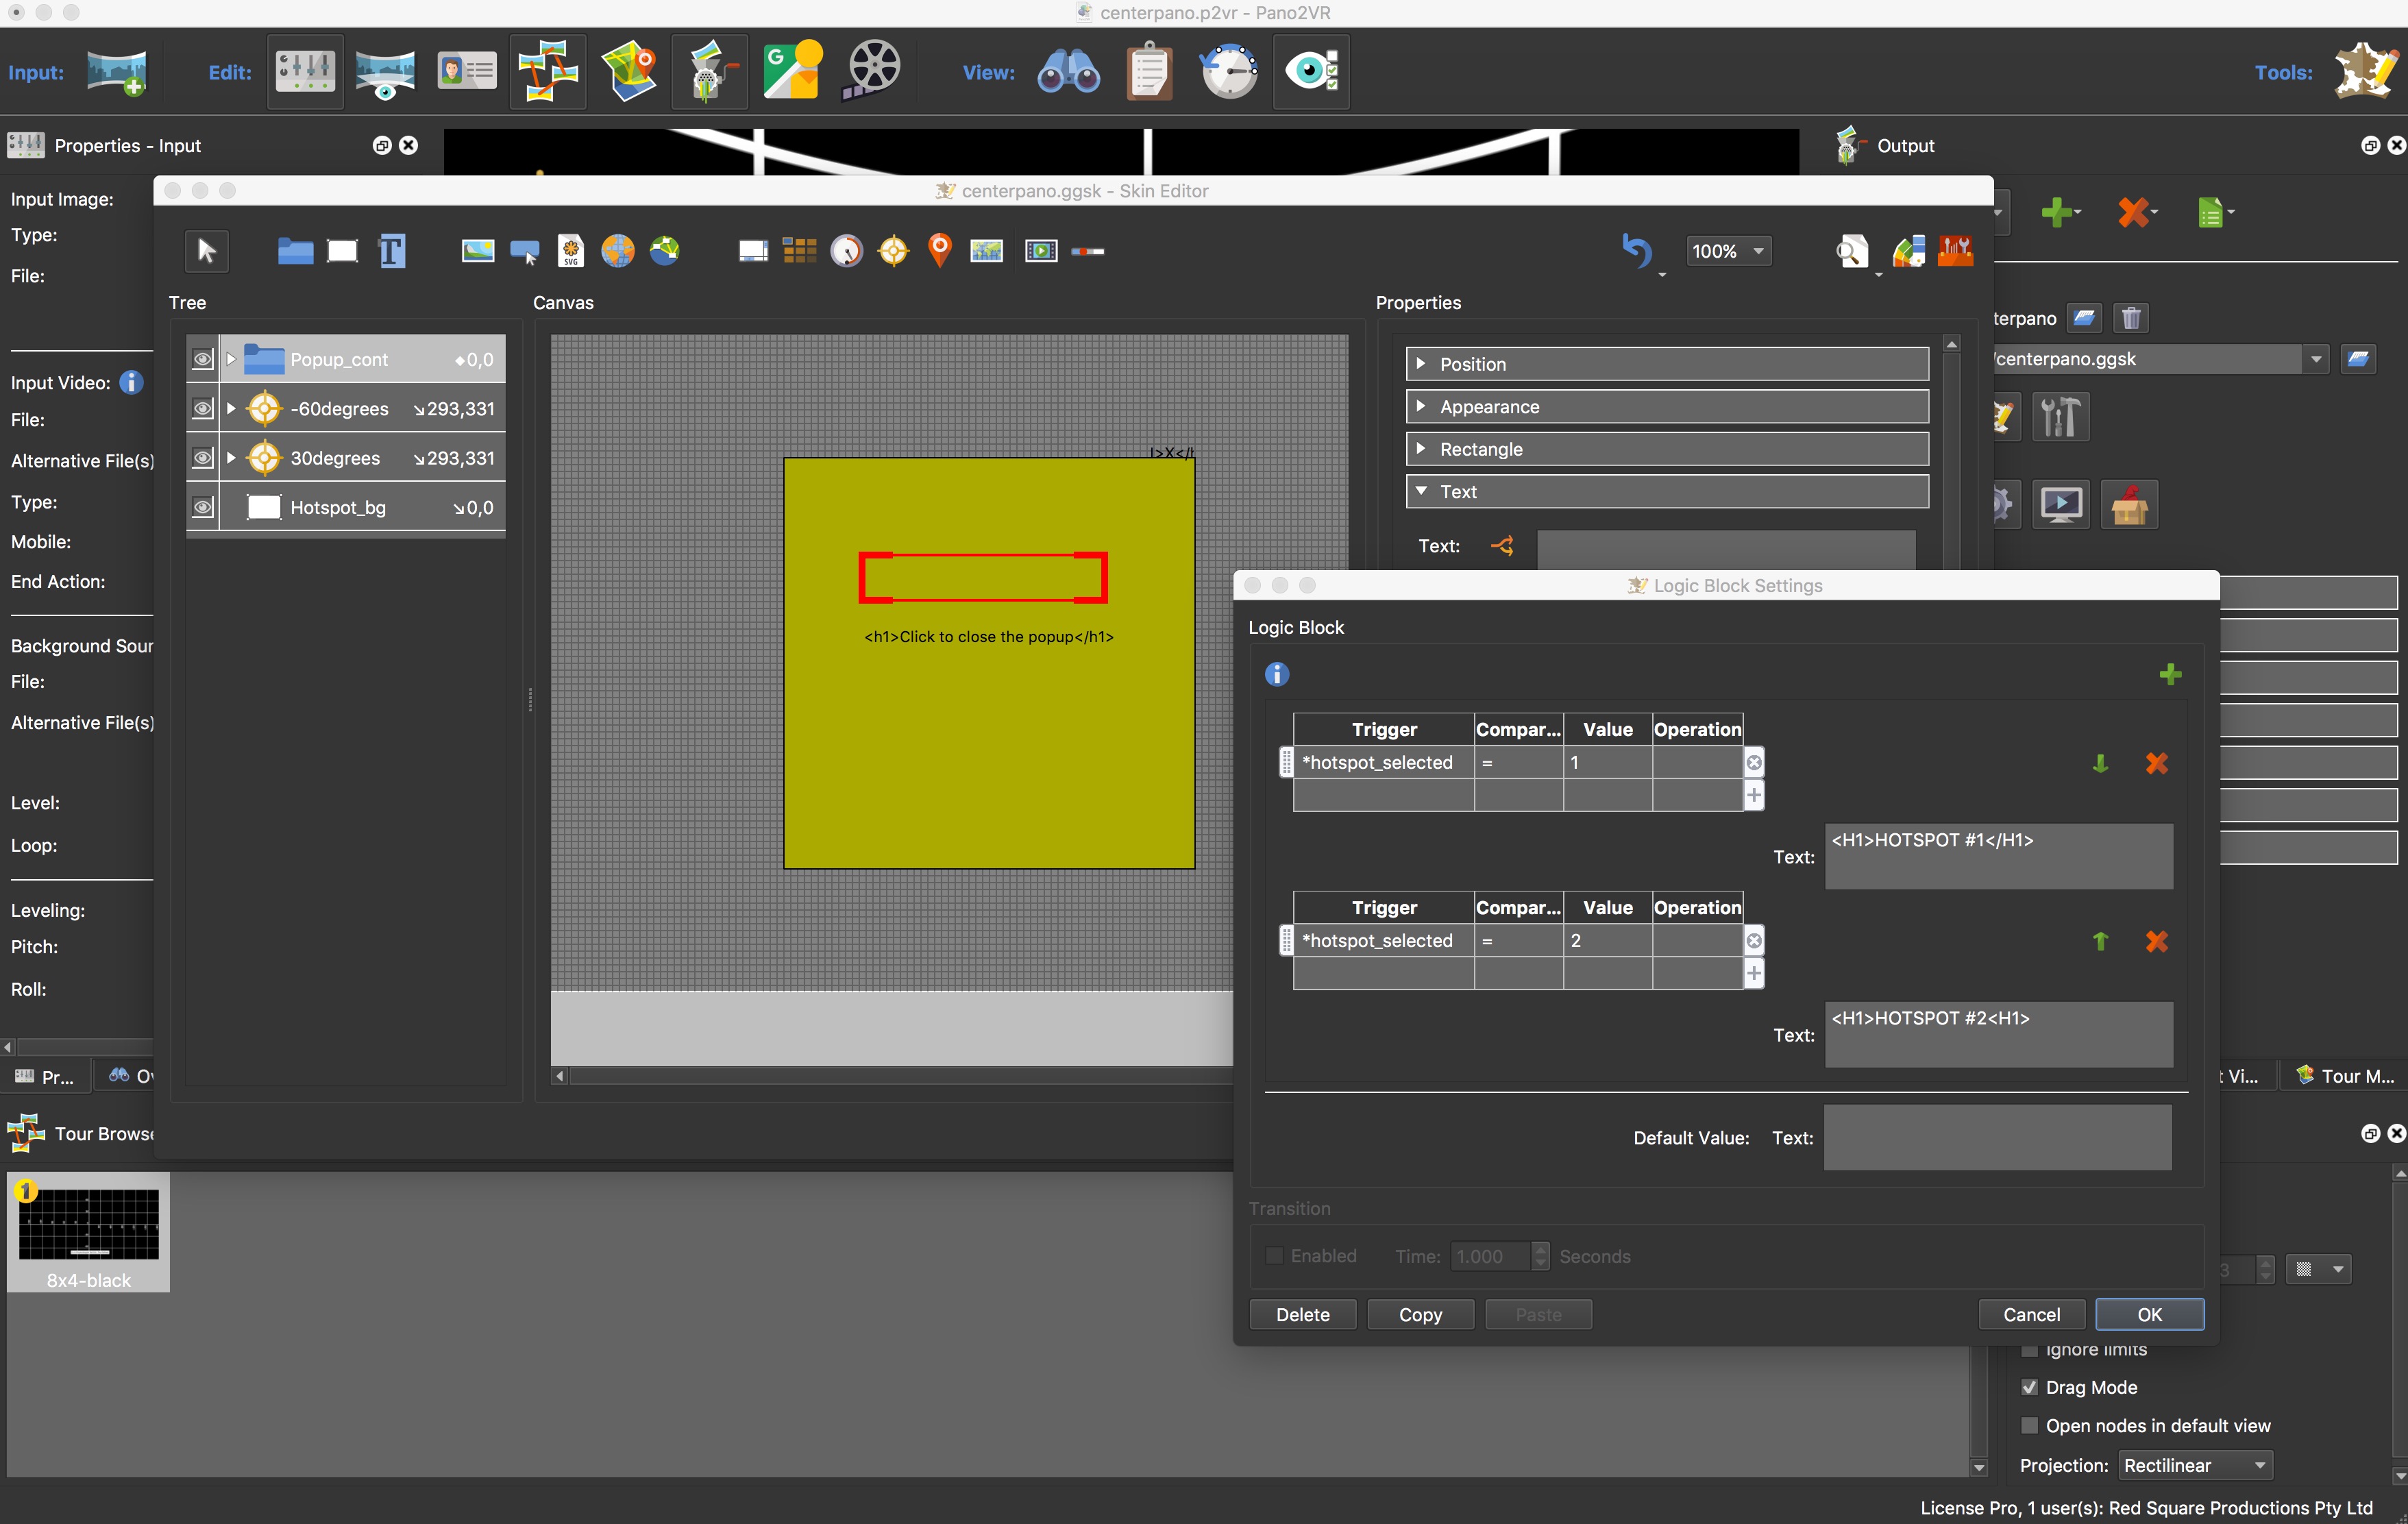Open the Tour Browser icon in Edit toolbar
This screenshot has width=2408, height=1524.
pos(547,72)
